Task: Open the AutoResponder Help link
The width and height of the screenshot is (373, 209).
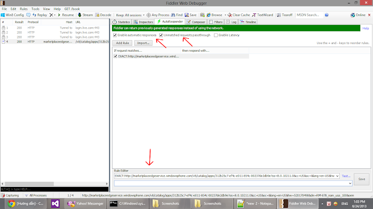Action: click(365, 28)
